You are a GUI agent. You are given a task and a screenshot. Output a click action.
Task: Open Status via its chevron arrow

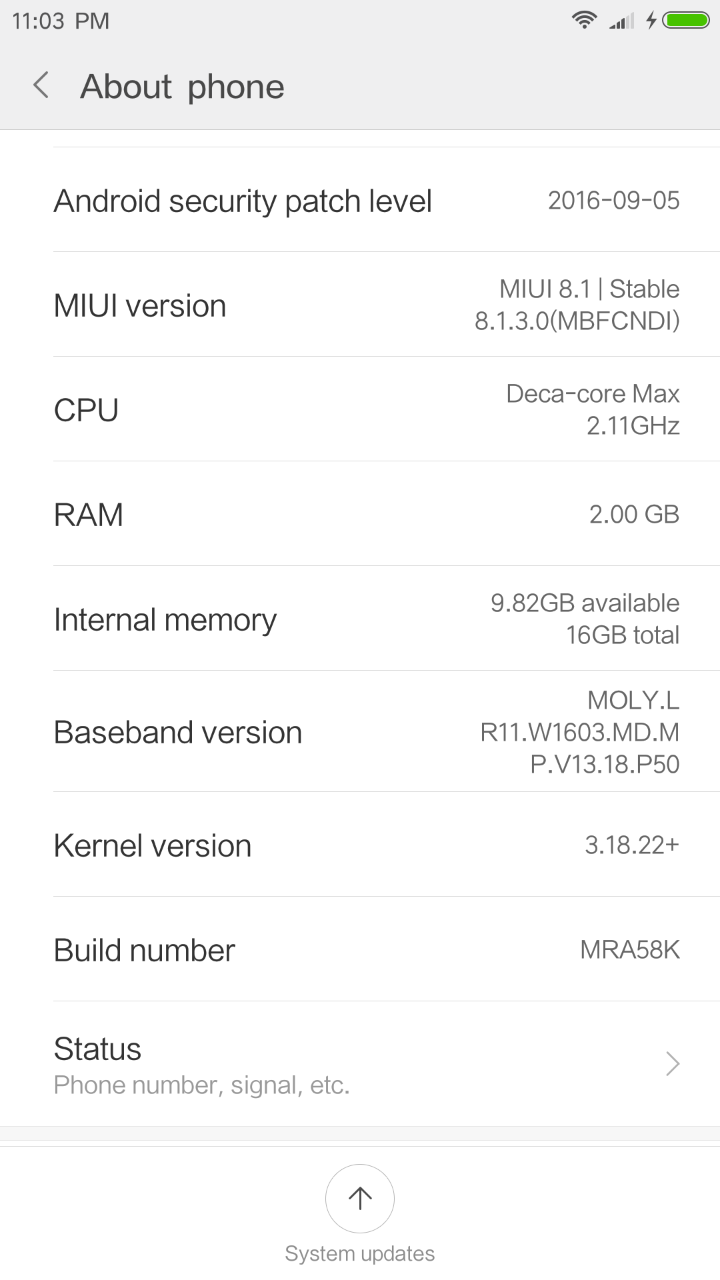coord(673,1063)
